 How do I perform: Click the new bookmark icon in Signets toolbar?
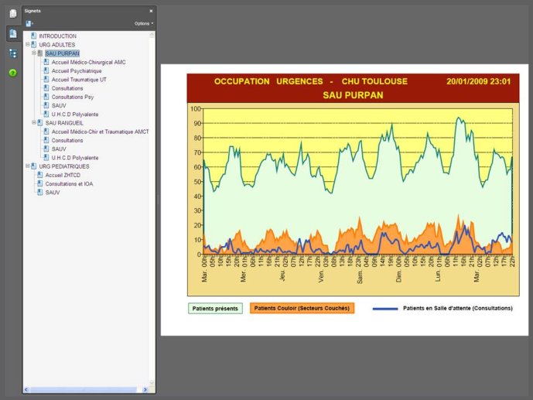(29, 23)
